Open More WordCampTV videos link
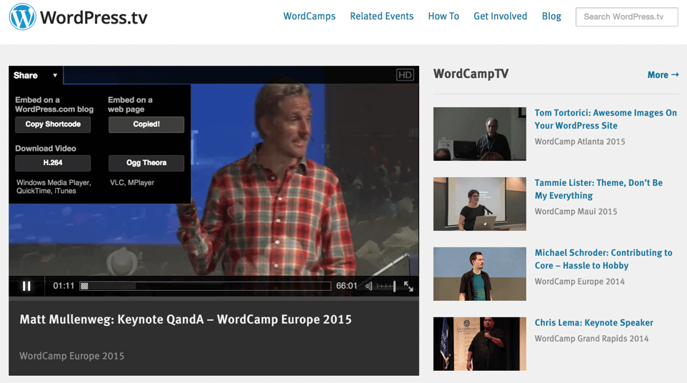 (x=663, y=74)
